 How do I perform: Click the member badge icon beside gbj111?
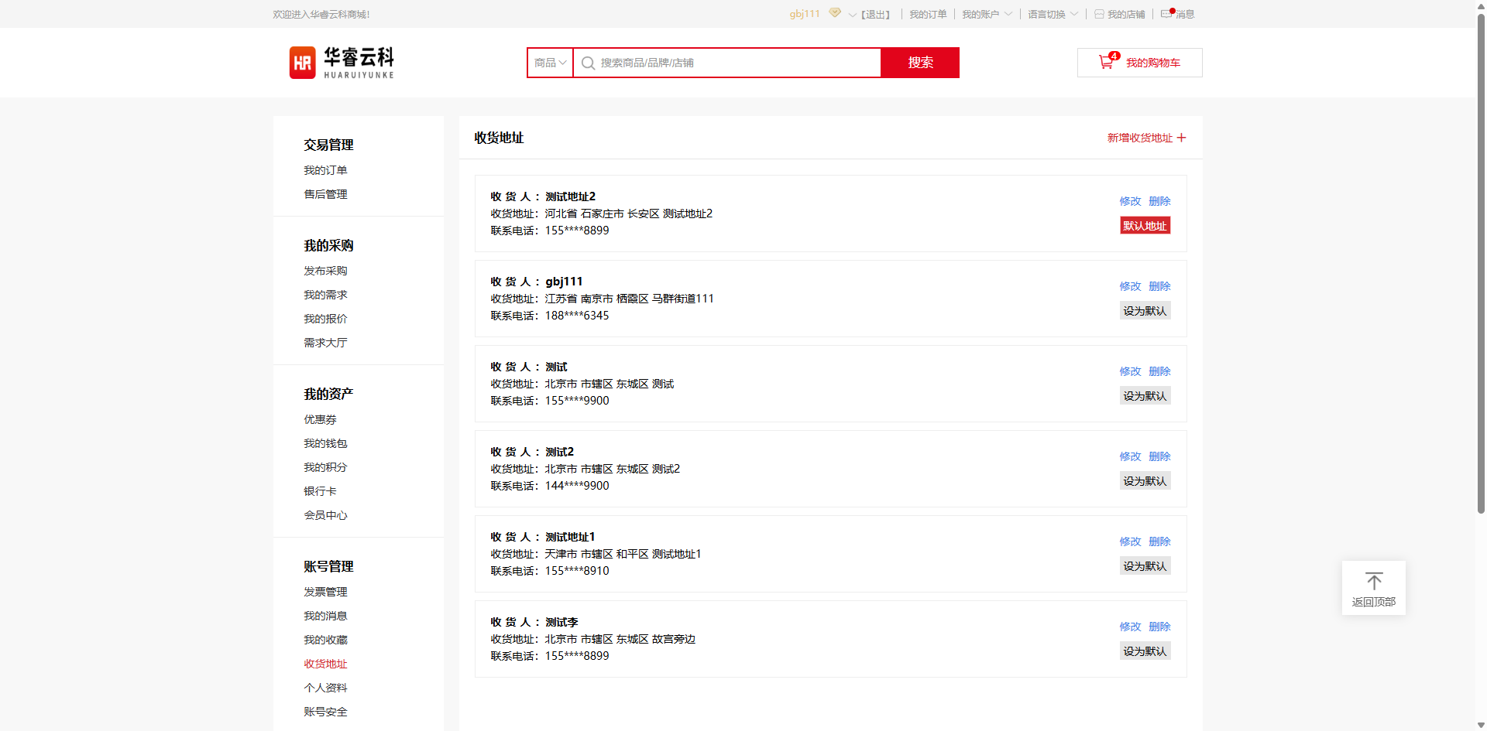click(835, 13)
